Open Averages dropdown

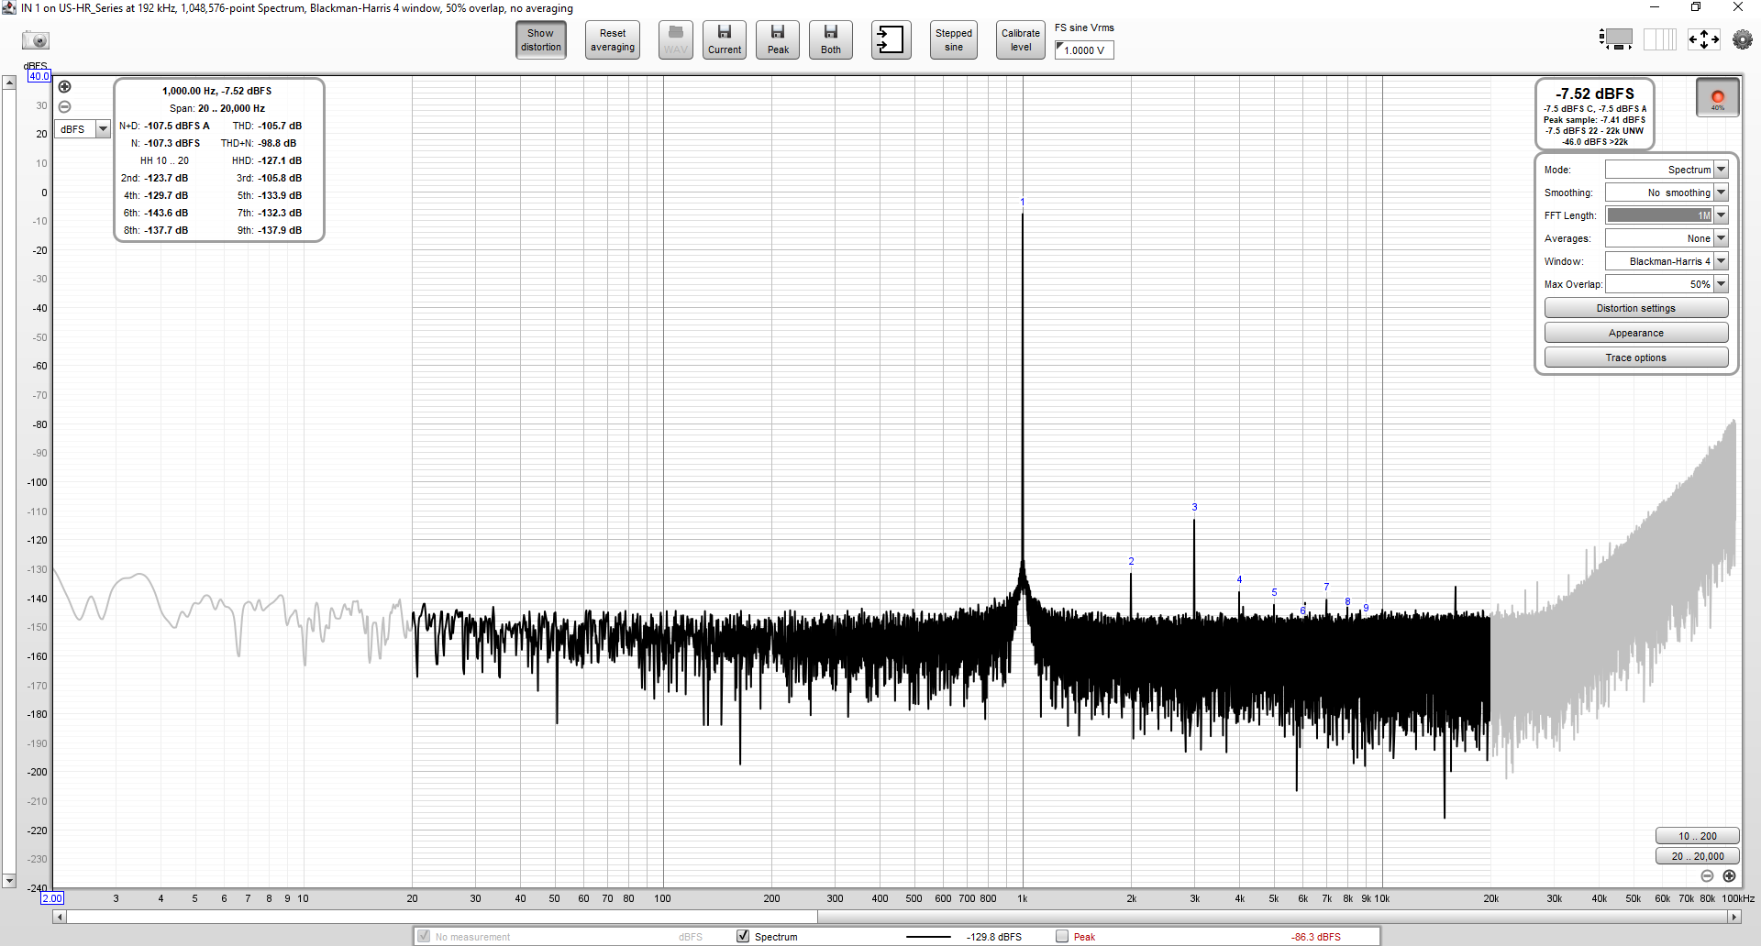[1667, 238]
